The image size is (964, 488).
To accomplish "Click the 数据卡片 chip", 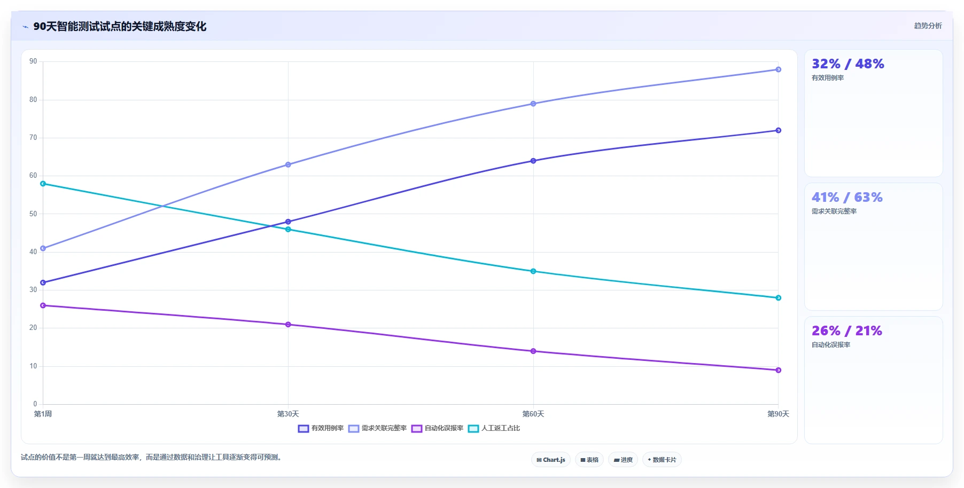I will pos(662,460).
